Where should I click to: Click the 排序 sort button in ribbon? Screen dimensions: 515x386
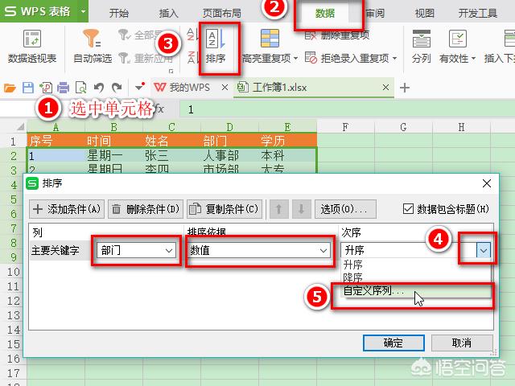[216, 46]
